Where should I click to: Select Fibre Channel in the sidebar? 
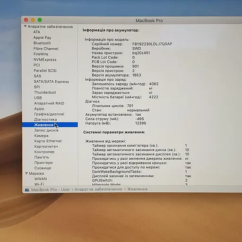point(46,49)
